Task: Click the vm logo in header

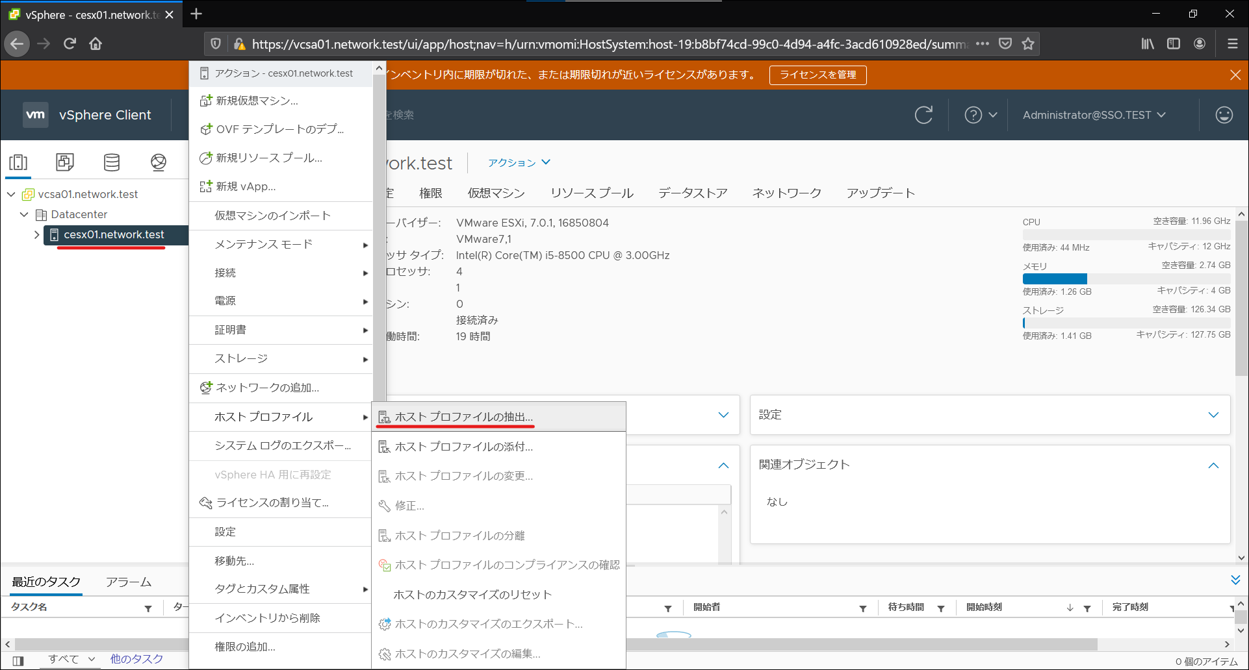Action: click(36, 115)
